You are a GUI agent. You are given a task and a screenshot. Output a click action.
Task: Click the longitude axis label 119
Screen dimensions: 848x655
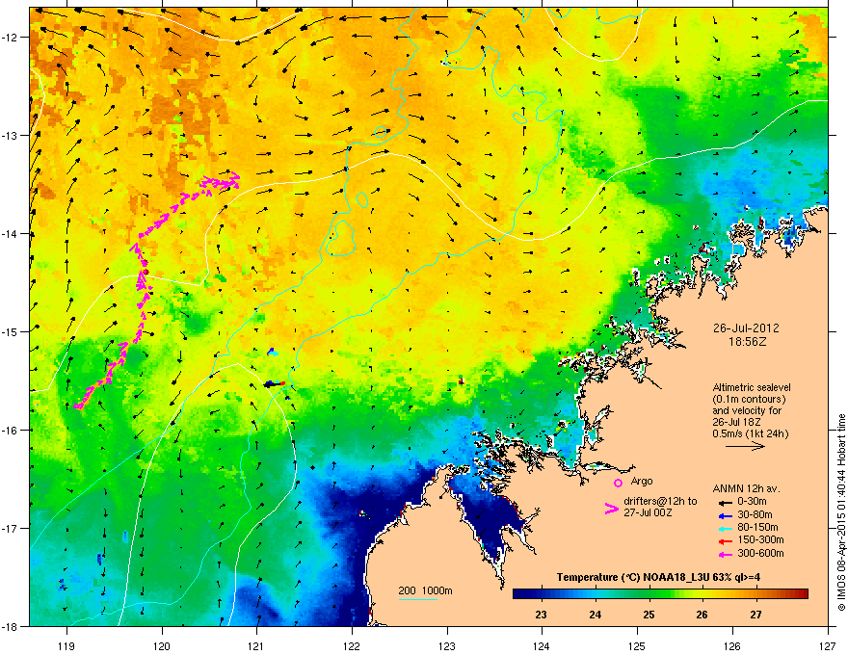tap(66, 645)
